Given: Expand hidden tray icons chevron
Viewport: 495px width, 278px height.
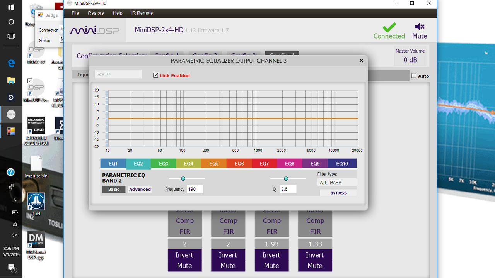Looking at the screenshot, I should tap(15, 200).
